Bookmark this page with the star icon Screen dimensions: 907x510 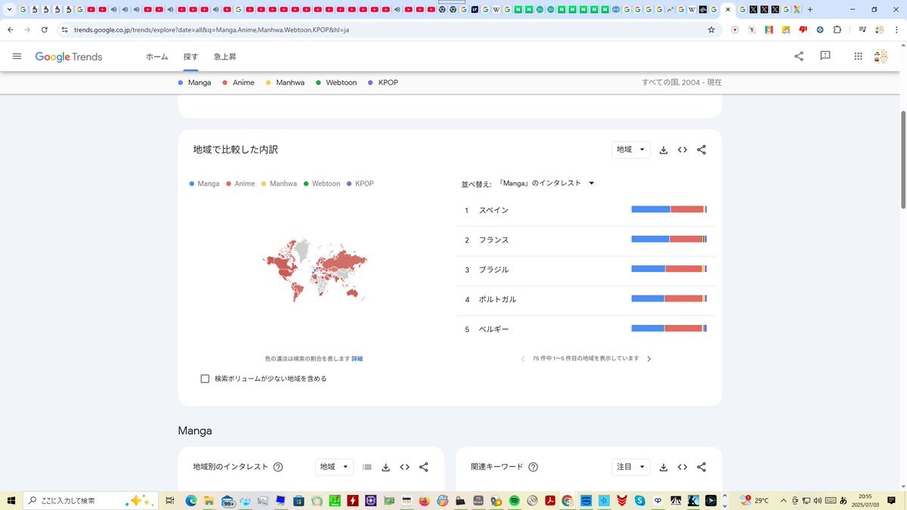711,29
